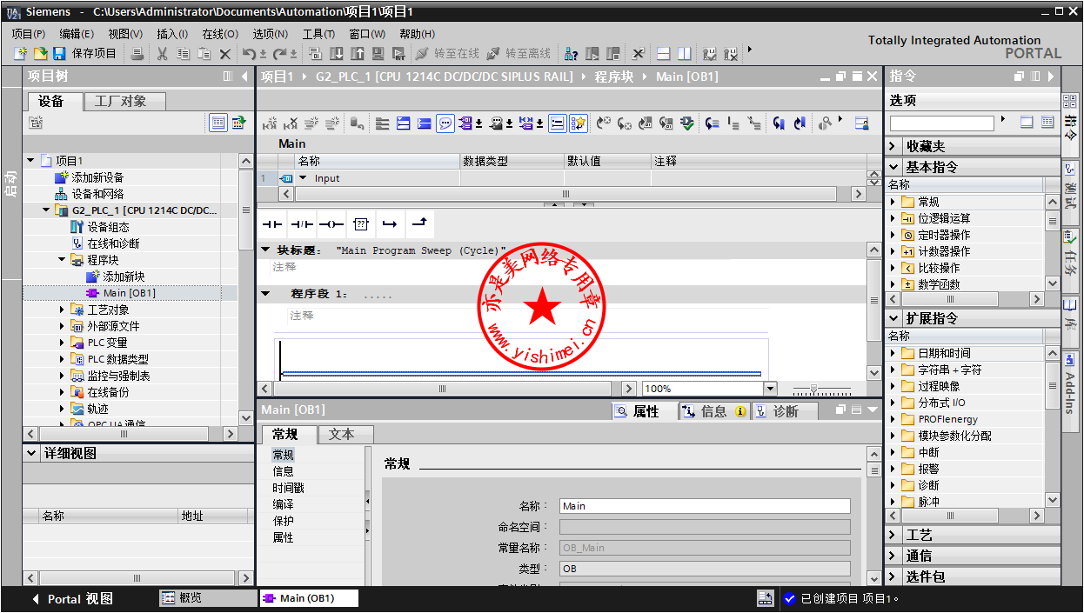Click the cut icon in main toolbar
This screenshot has height=613, width=1084.
[162, 54]
